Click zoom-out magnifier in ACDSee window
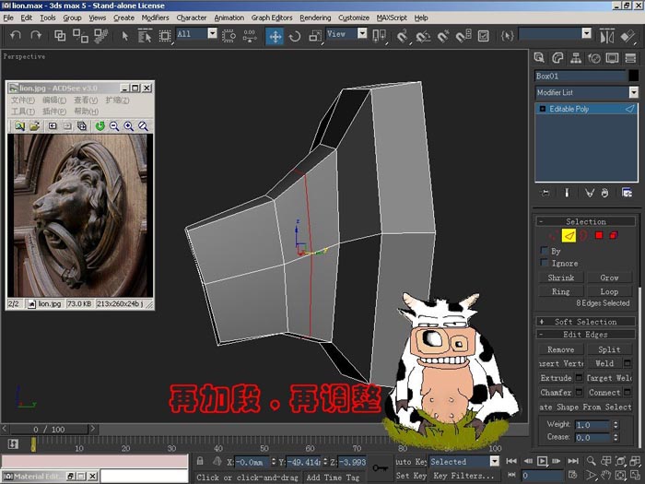Image resolution: width=645 pixels, height=484 pixels. 114,126
